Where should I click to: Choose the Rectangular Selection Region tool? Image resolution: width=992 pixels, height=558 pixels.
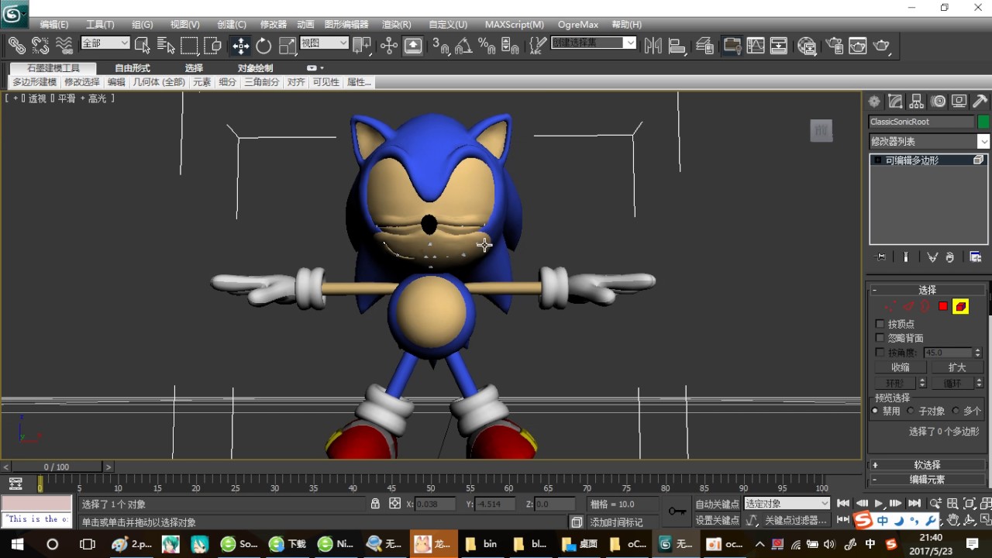click(x=189, y=45)
